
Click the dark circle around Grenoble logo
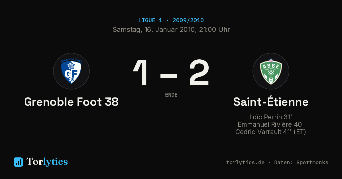[71, 71]
